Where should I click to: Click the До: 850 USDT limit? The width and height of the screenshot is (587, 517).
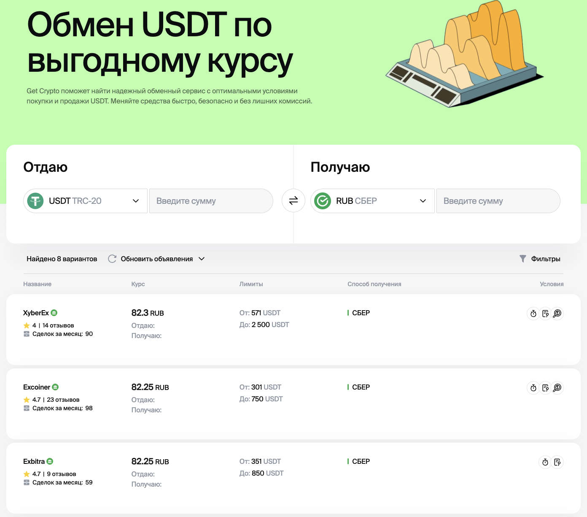[261, 473]
